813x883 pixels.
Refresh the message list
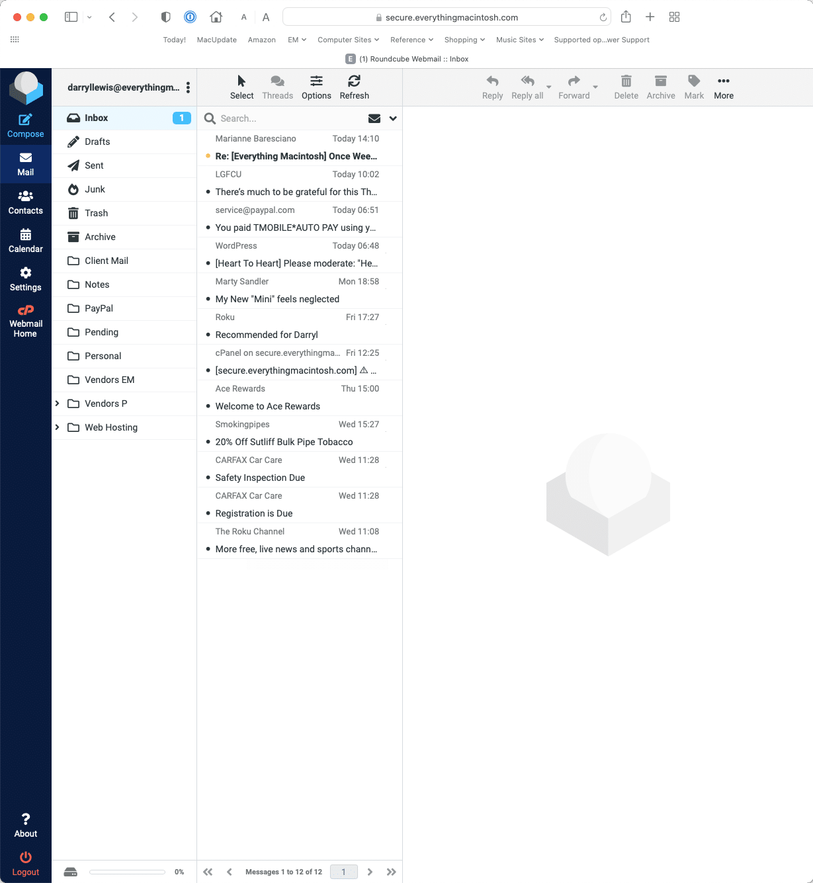354,87
